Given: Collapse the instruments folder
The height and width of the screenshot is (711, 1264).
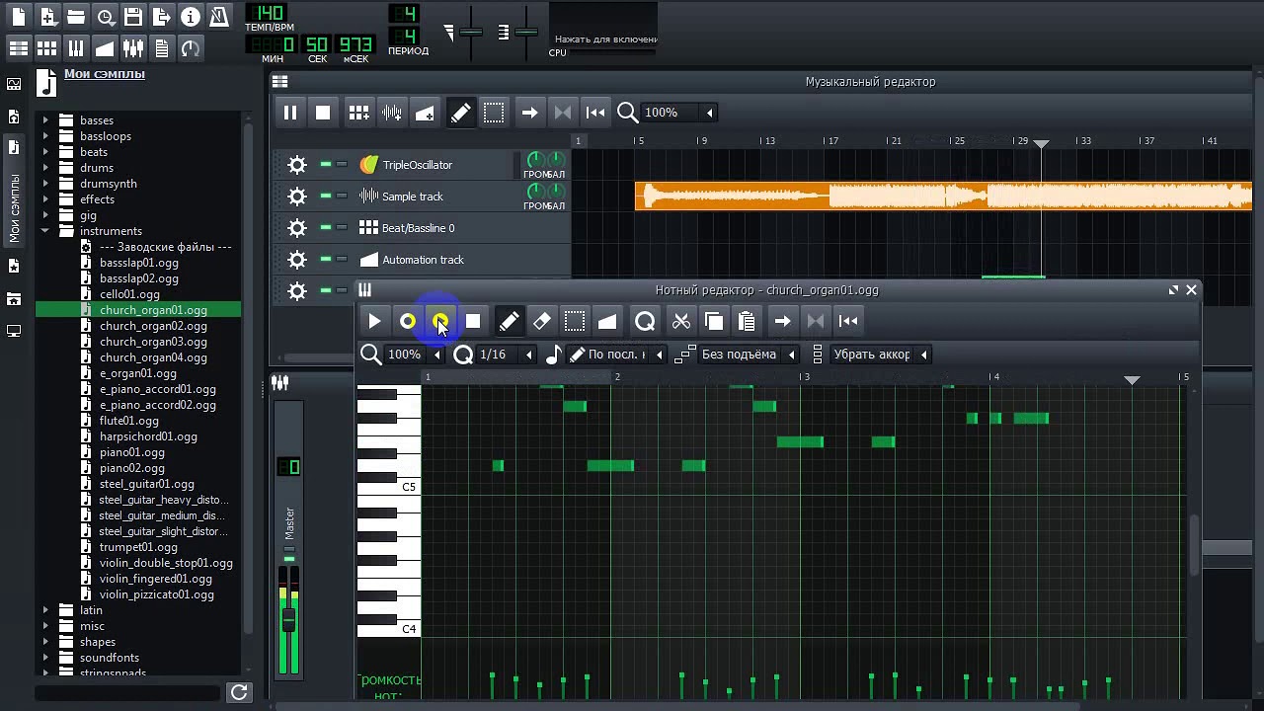Looking at the screenshot, I should (45, 231).
